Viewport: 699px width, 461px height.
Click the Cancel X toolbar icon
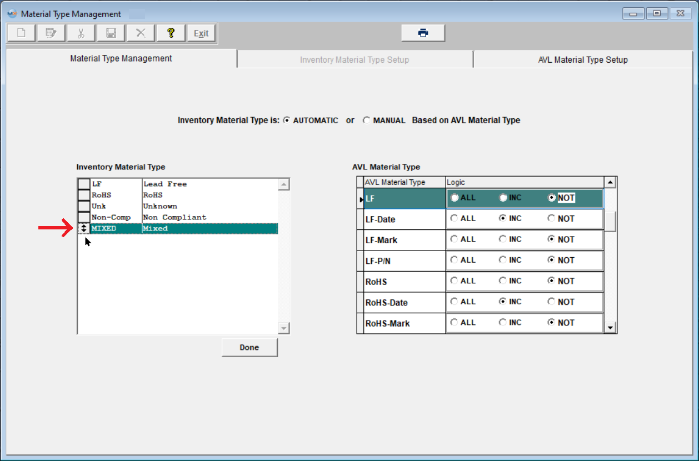(x=141, y=33)
